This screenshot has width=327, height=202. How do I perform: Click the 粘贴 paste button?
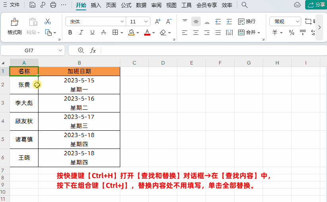coord(33,26)
